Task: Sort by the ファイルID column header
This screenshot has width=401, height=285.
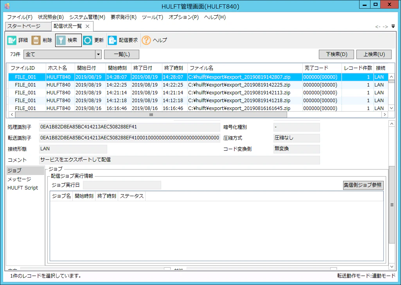Action: pyautogui.click(x=27, y=68)
